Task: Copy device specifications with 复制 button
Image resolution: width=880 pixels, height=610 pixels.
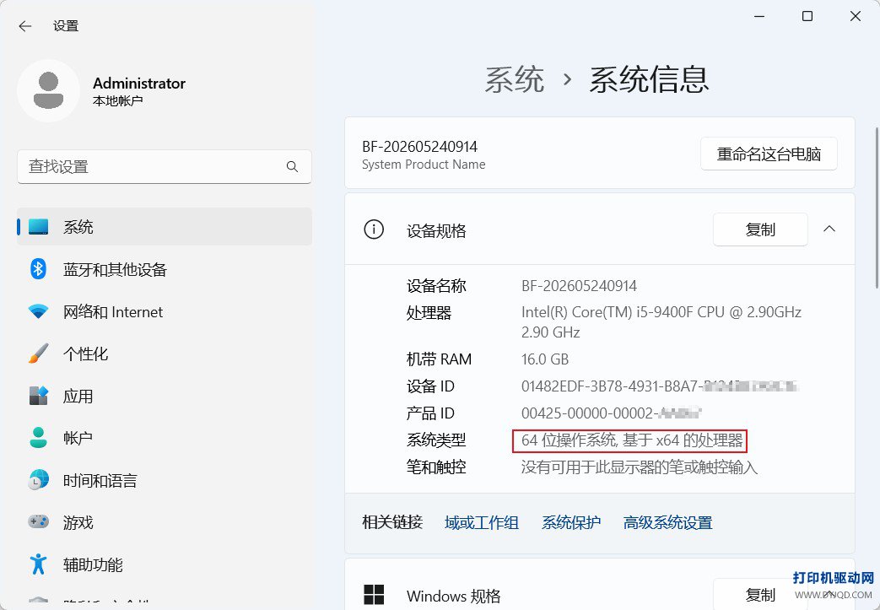Action: [x=760, y=229]
